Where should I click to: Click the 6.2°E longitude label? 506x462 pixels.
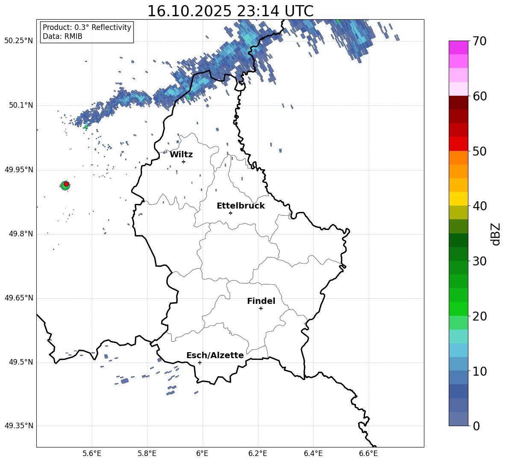tap(258, 453)
